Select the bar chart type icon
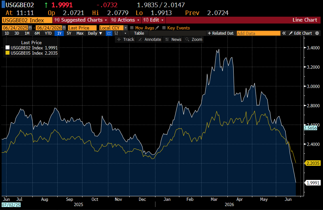This screenshot has width=323, height=210. [117, 33]
